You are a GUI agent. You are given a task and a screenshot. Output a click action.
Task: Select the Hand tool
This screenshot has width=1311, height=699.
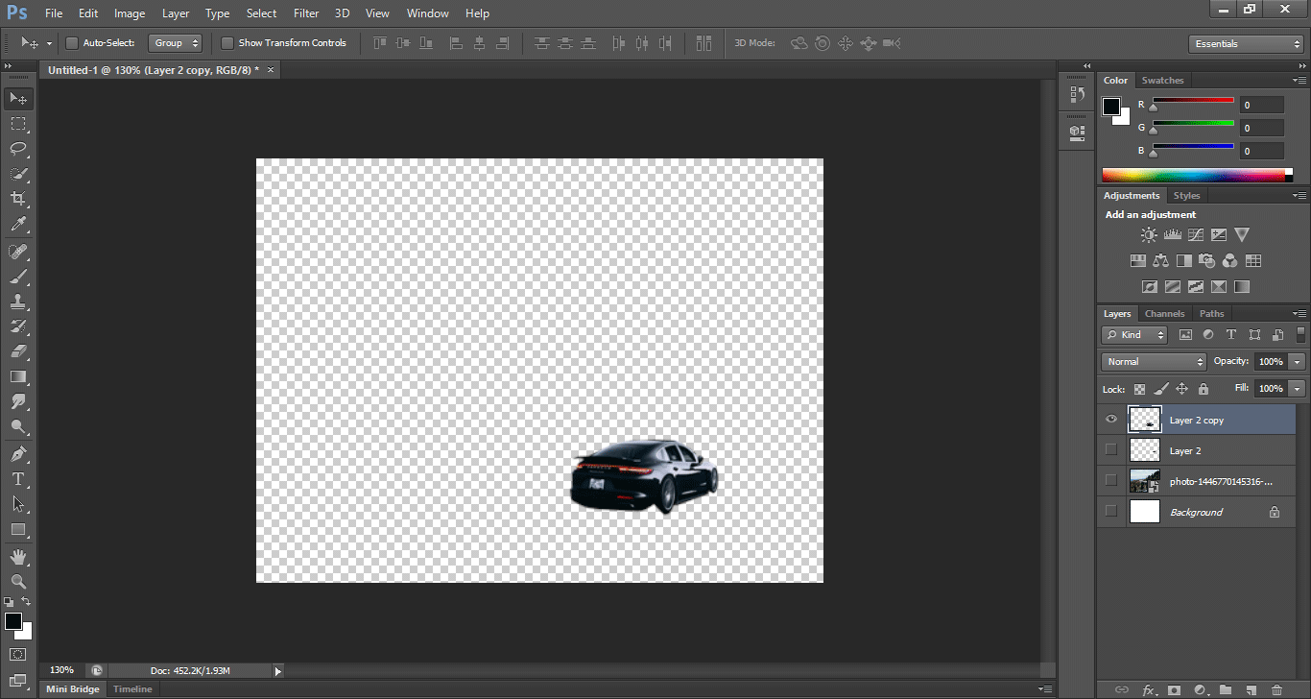click(x=17, y=556)
